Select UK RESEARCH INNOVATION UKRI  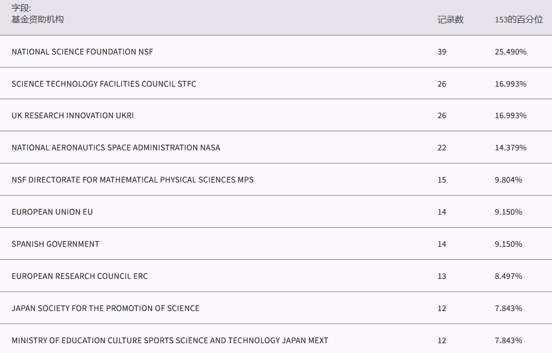click(x=73, y=115)
